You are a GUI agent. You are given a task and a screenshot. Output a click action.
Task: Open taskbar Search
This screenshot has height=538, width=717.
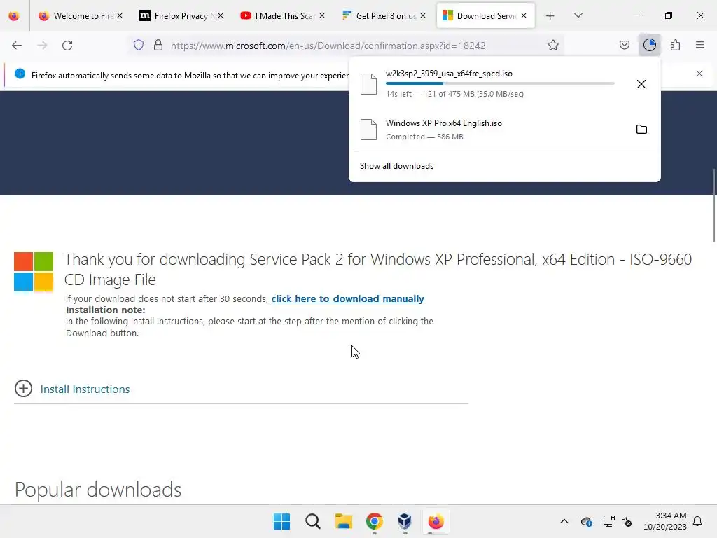tap(313, 521)
